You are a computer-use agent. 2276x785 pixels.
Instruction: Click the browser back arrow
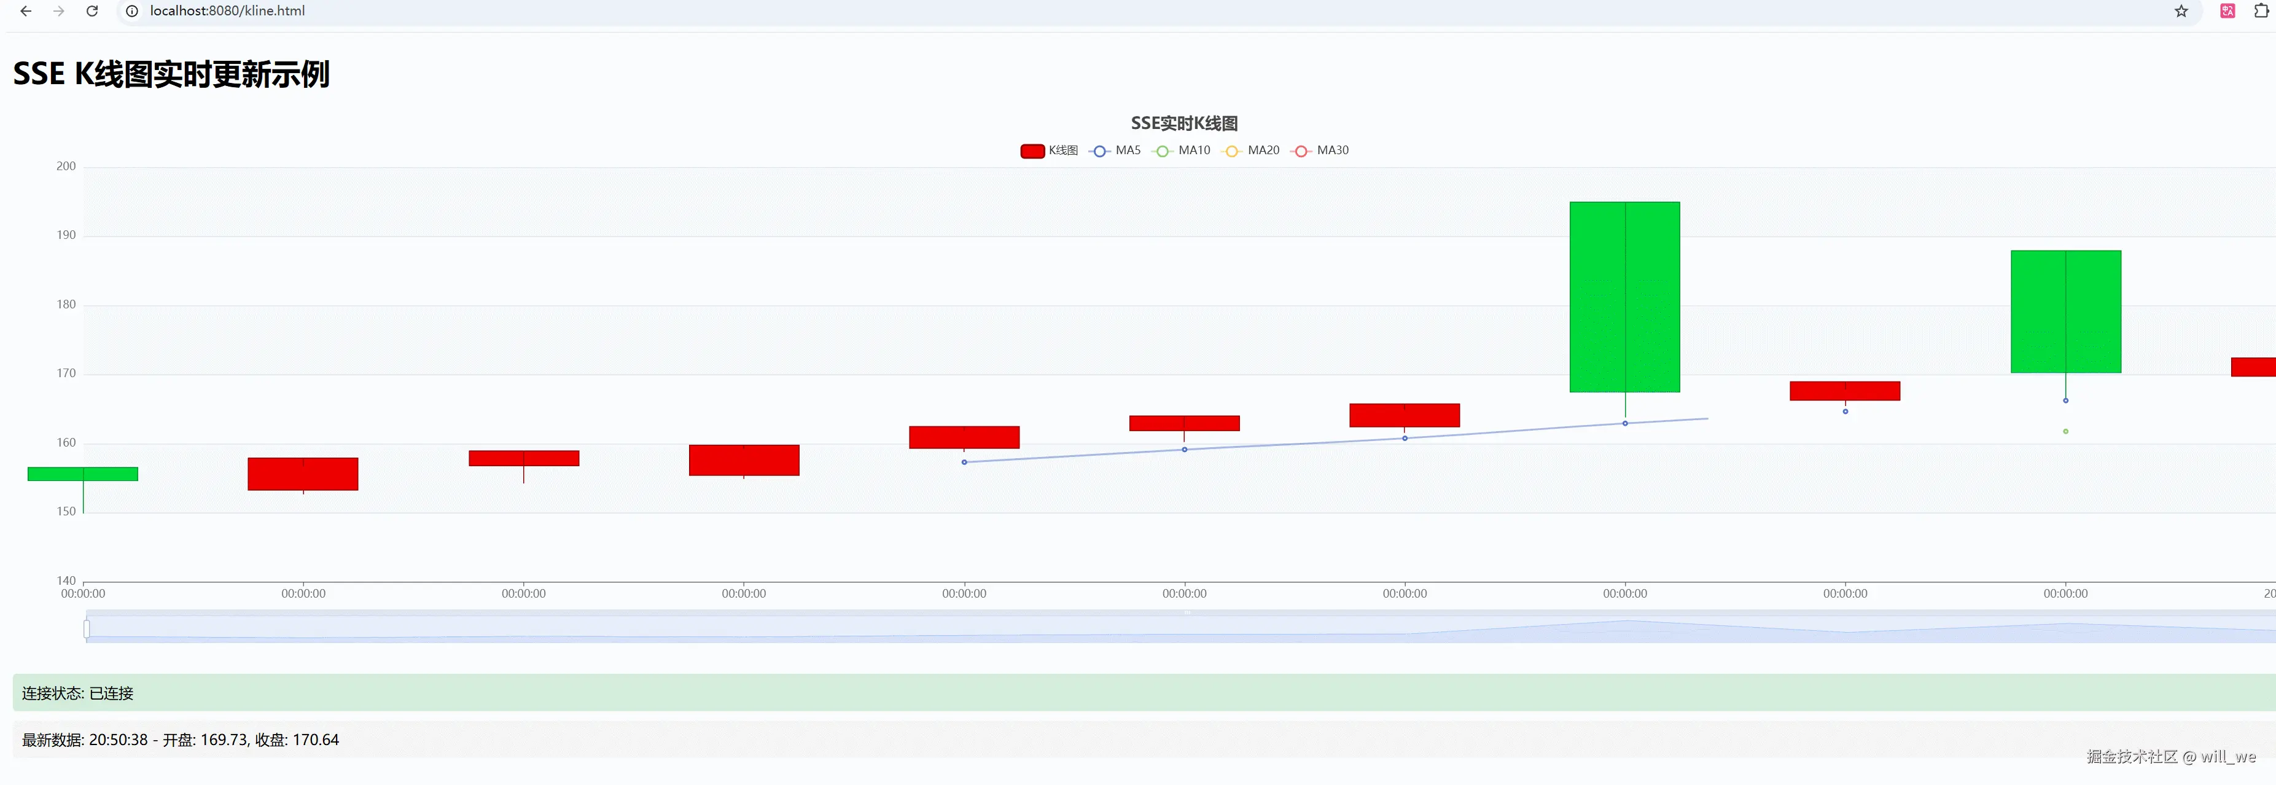coord(26,12)
